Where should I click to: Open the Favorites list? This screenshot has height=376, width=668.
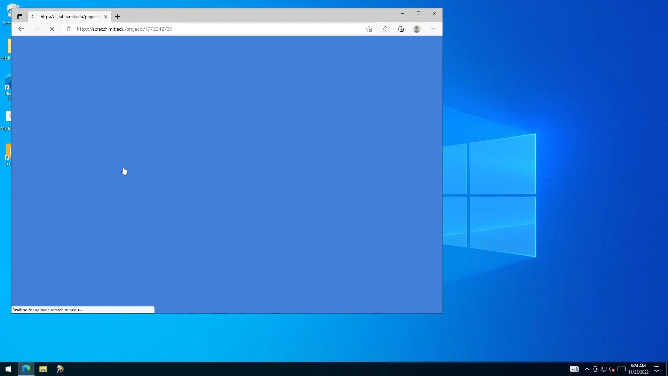point(385,29)
